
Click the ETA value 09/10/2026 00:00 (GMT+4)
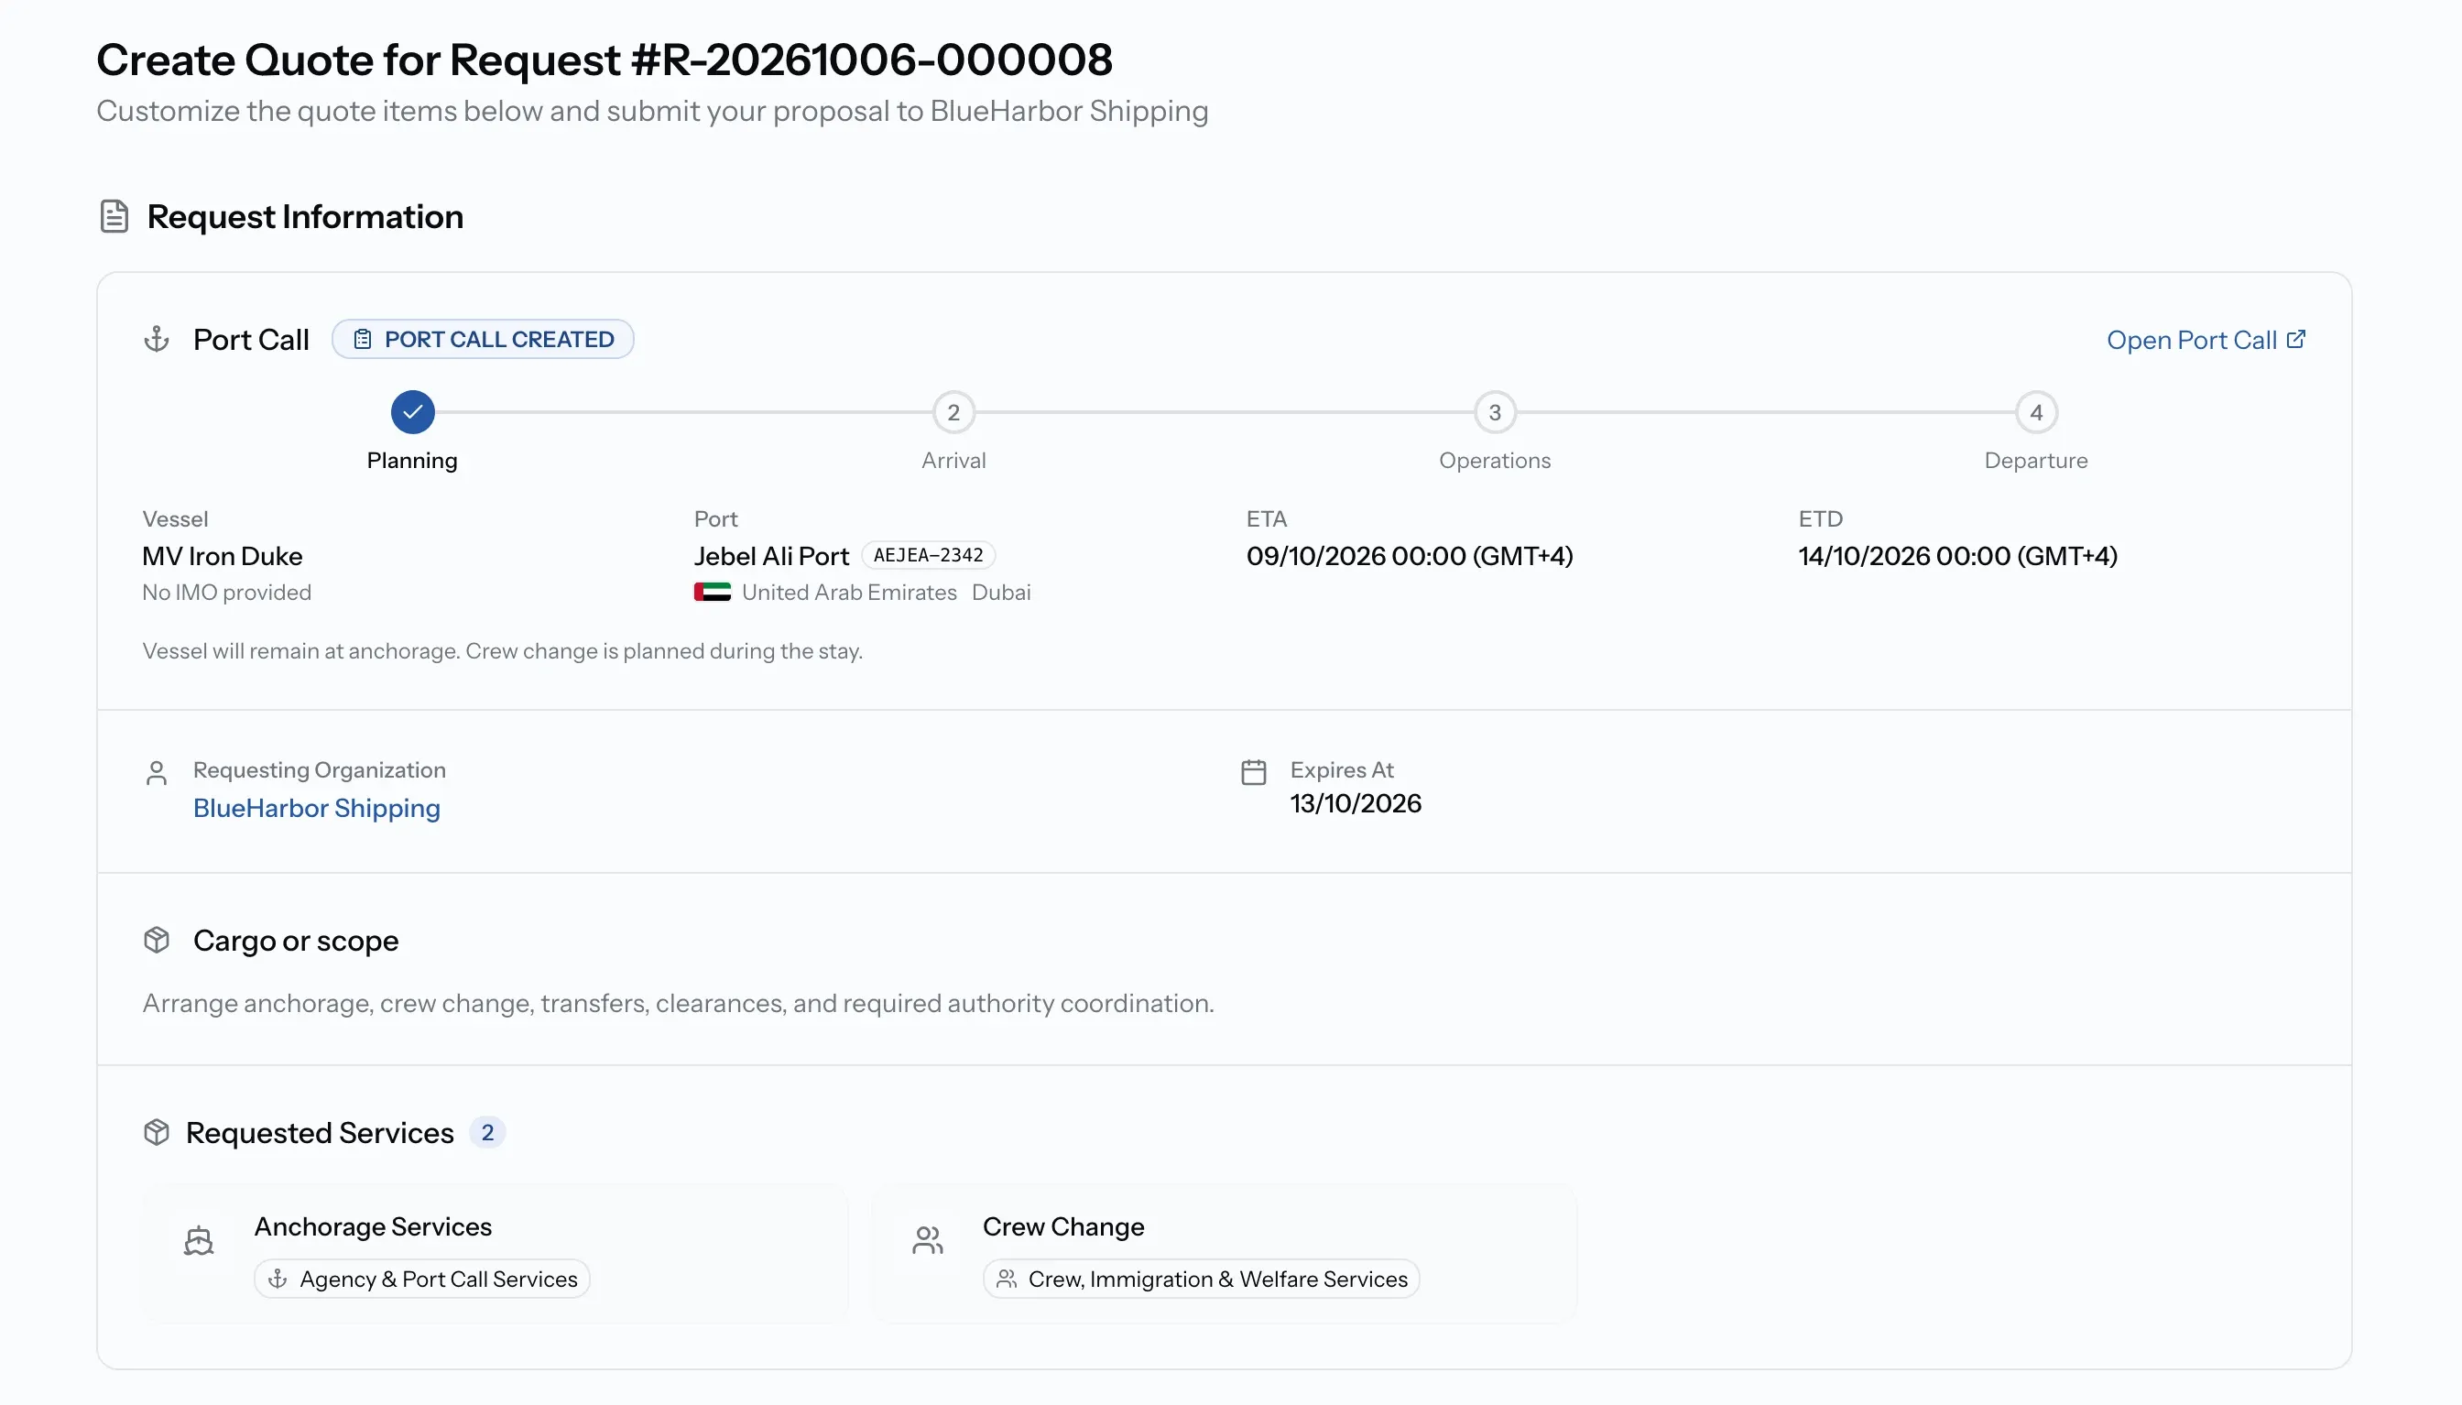click(1410, 556)
